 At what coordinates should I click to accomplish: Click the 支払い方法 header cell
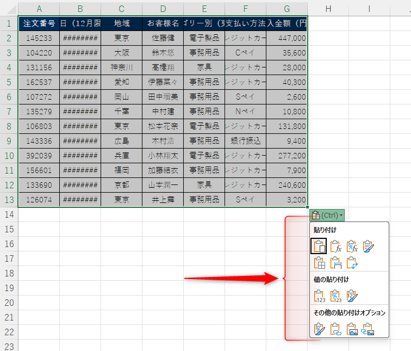[x=245, y=23]
